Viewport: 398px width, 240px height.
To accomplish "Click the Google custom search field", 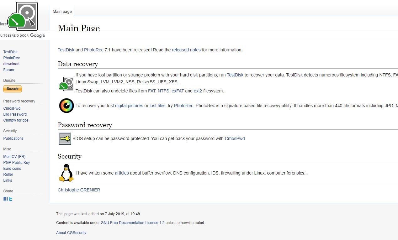I will (x=199, y=35).
